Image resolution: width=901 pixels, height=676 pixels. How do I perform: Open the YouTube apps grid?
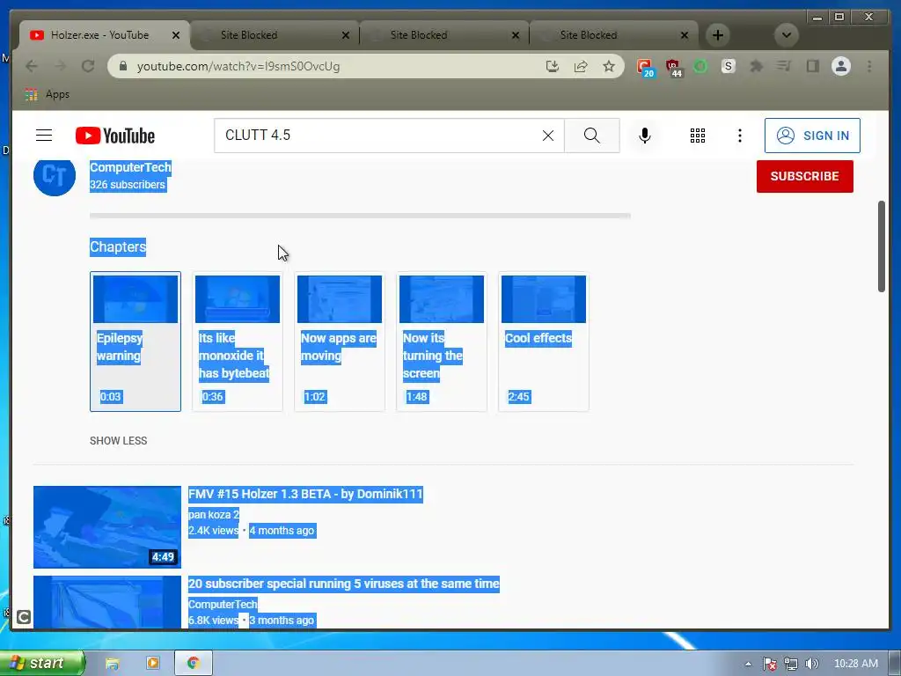click(698, 136)
